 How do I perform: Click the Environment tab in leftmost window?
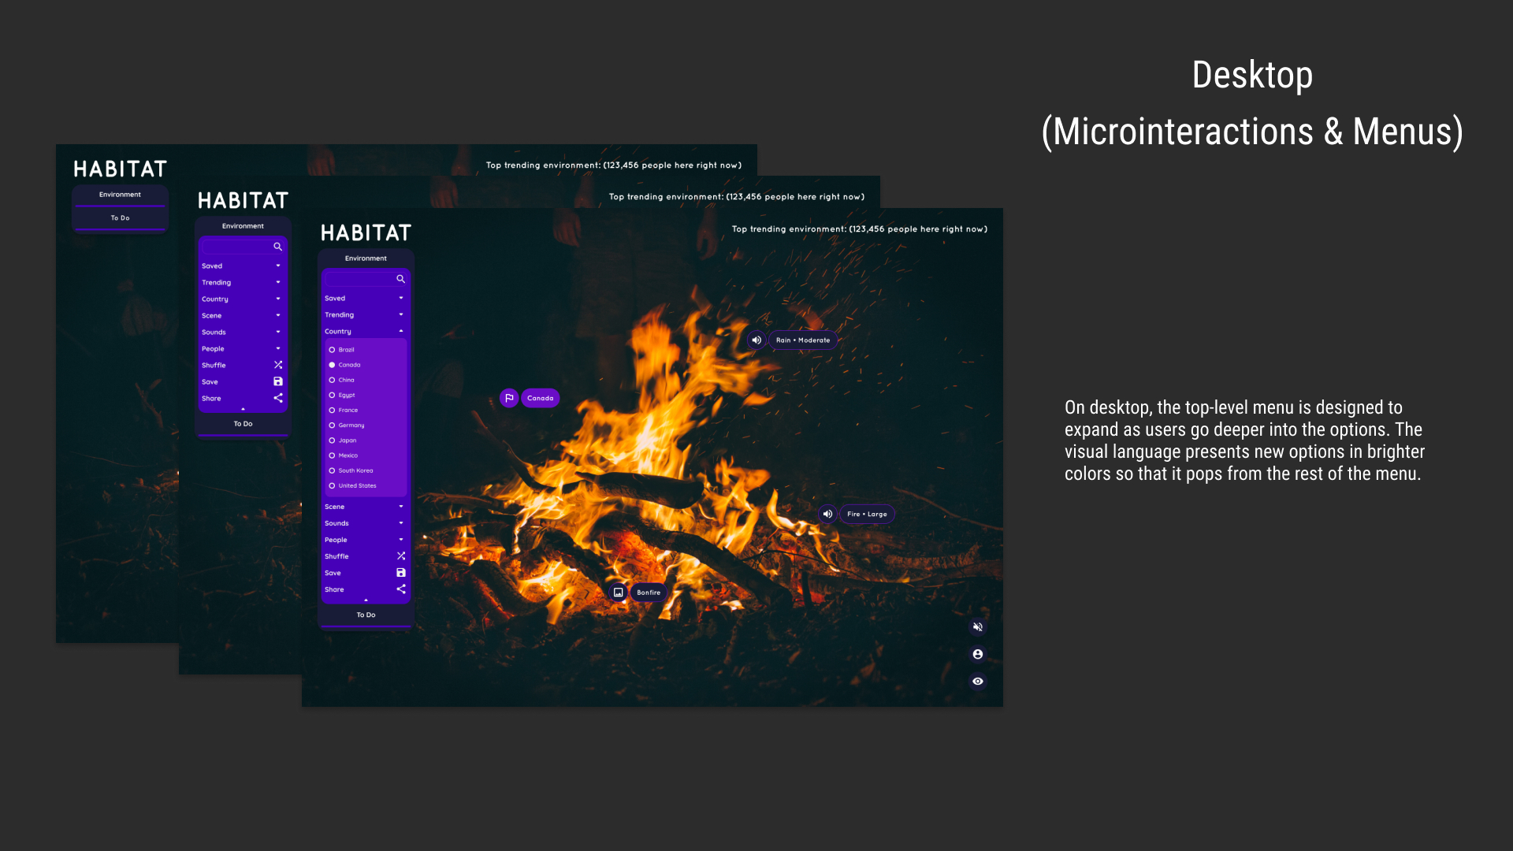(x=120, y=195)
